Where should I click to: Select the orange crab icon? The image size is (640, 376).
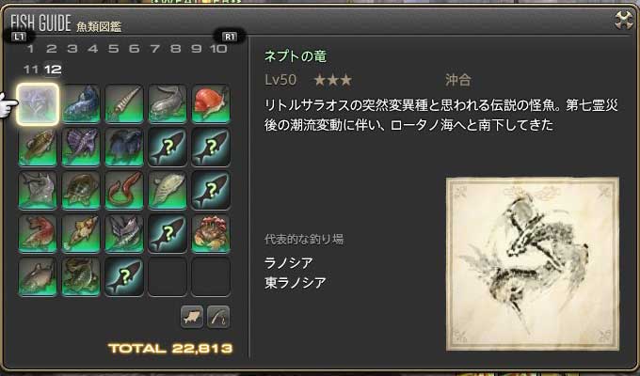point(211,234)
